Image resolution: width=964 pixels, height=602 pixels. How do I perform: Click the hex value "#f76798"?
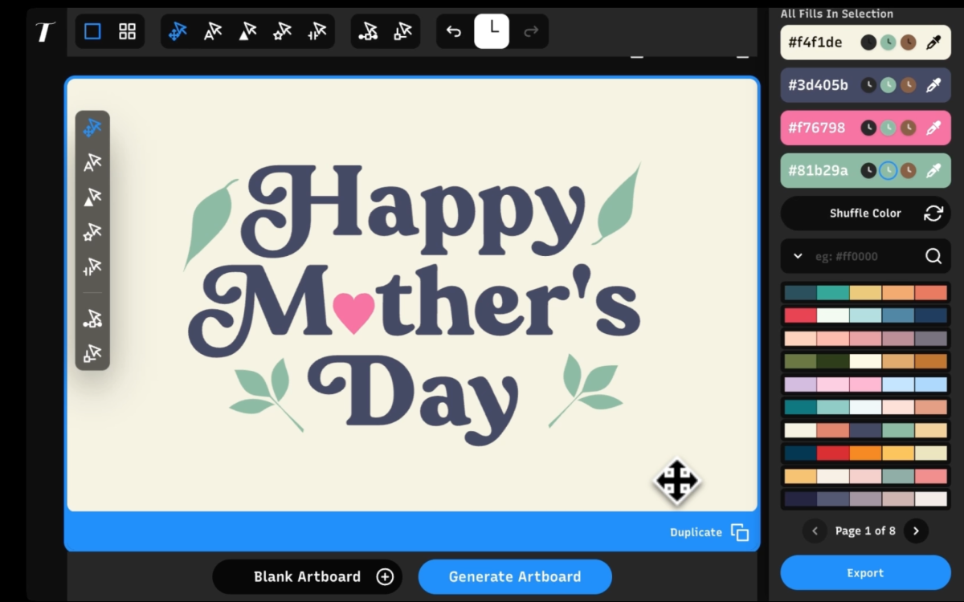tap(816, 128)
